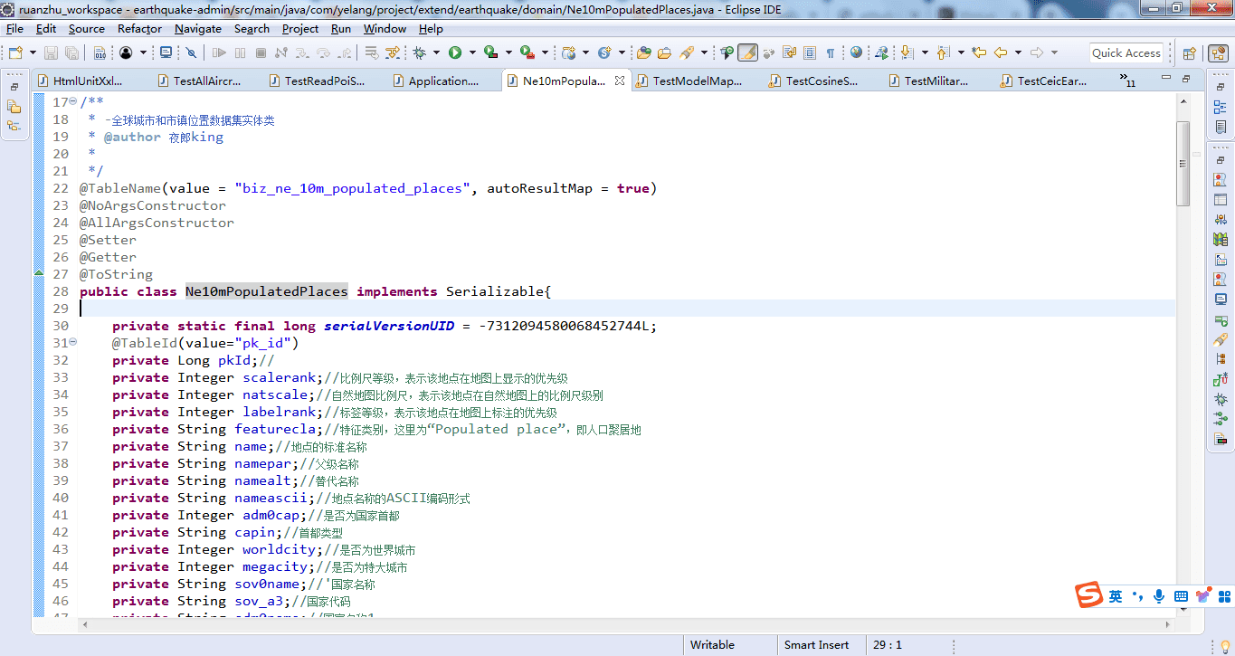
Task: Click the Last Edit Location arrow icon
Action: pos(979,53)
